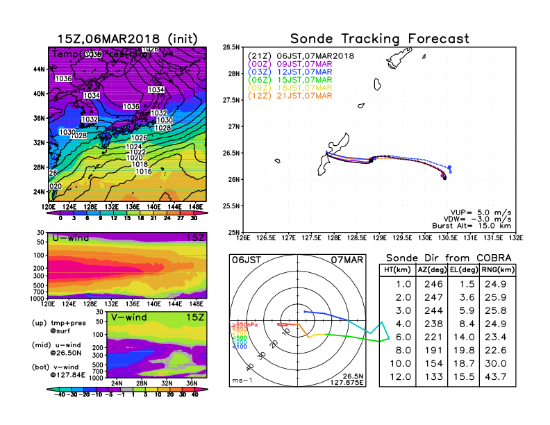The width and height of the screenshot is (550, 425).
Task: Click the 1016 isobar label on the map
Action: (x=144, y=171)
